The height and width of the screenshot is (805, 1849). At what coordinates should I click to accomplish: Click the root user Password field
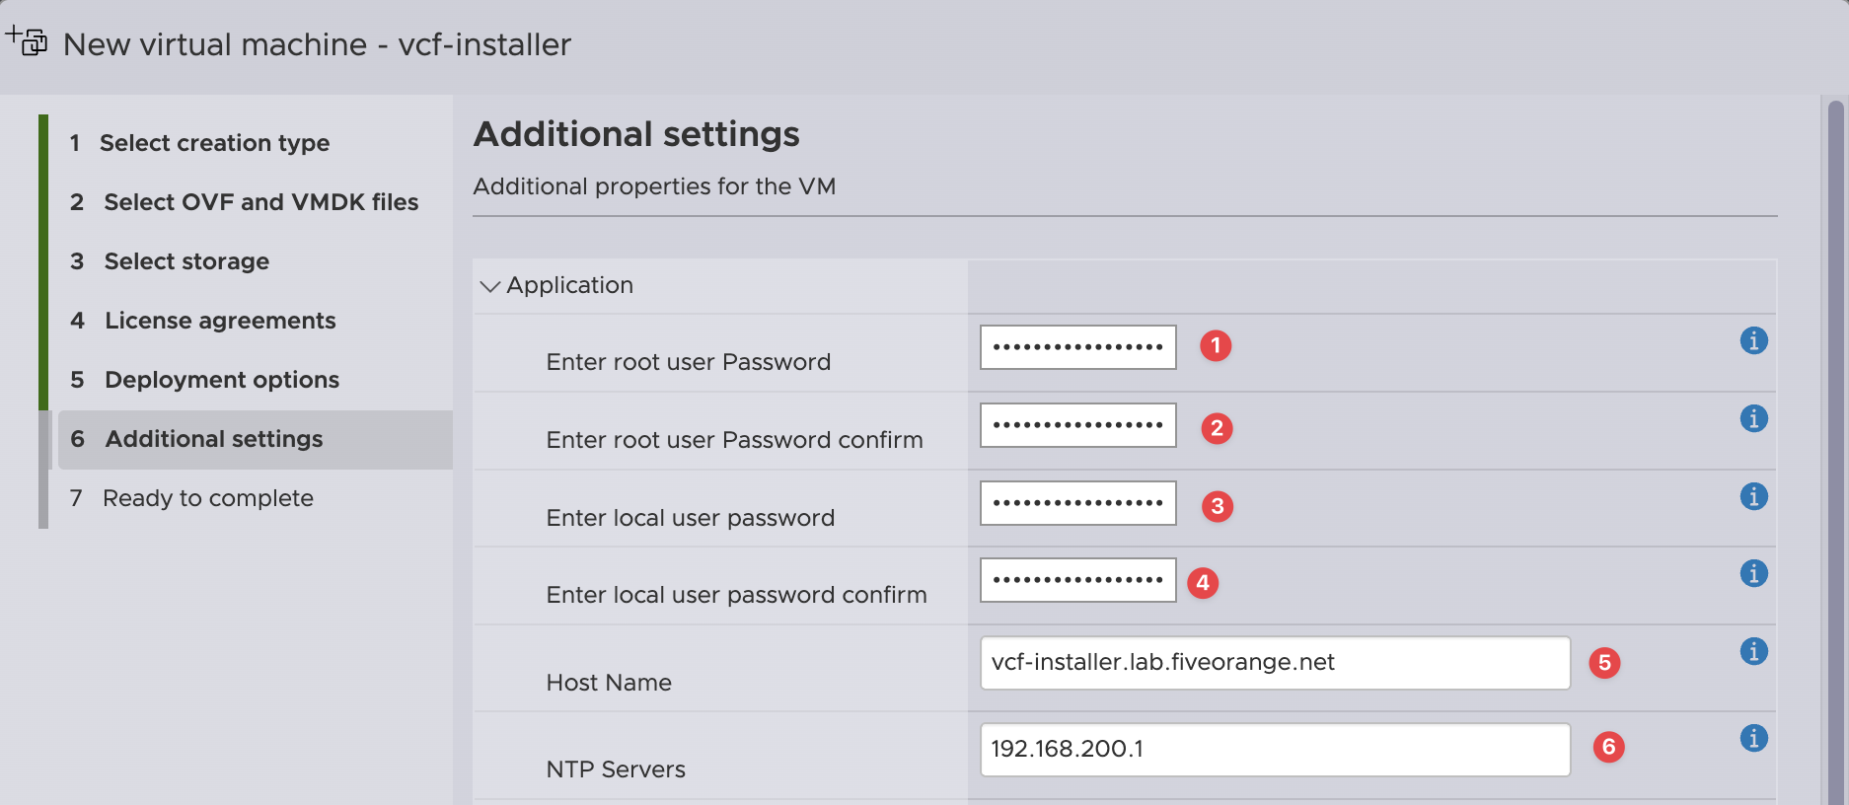[x=1077, y=347]
